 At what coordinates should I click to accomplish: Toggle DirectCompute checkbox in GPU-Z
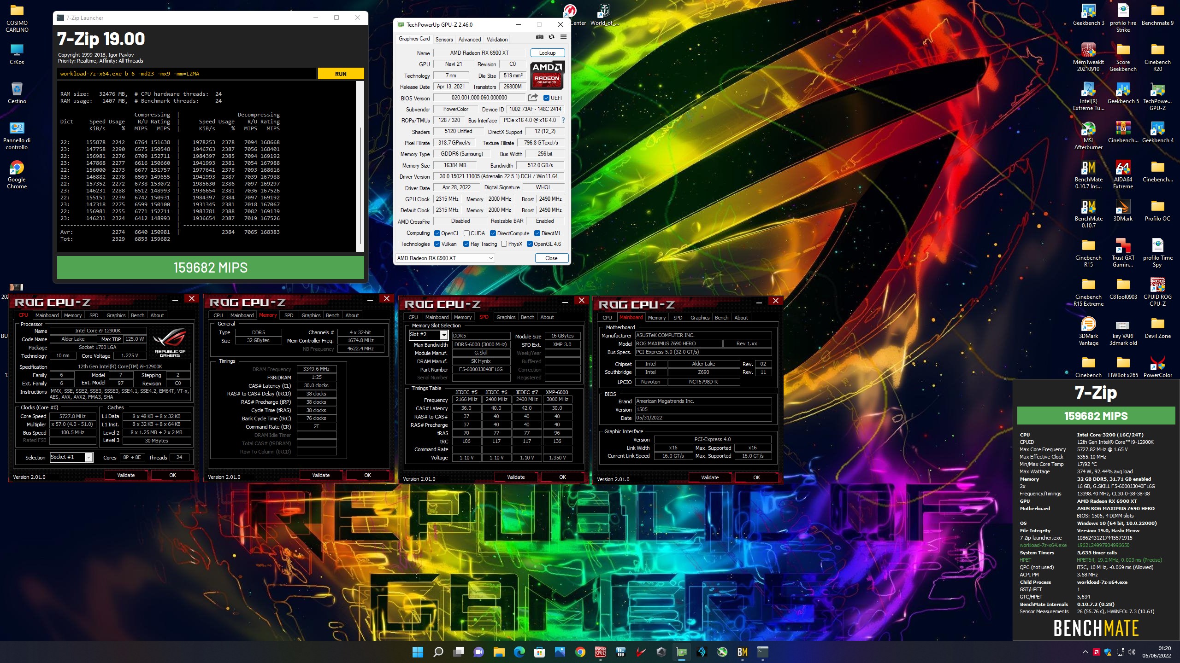pos(493,233)
